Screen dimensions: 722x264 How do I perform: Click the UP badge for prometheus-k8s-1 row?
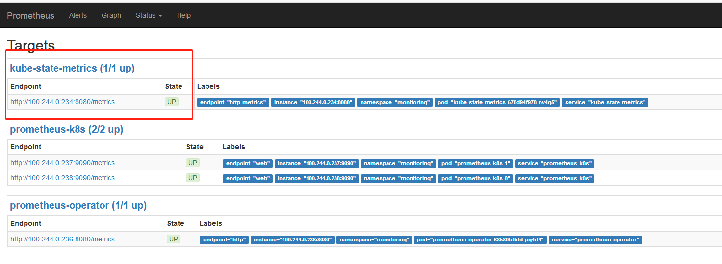click(193, 163)
